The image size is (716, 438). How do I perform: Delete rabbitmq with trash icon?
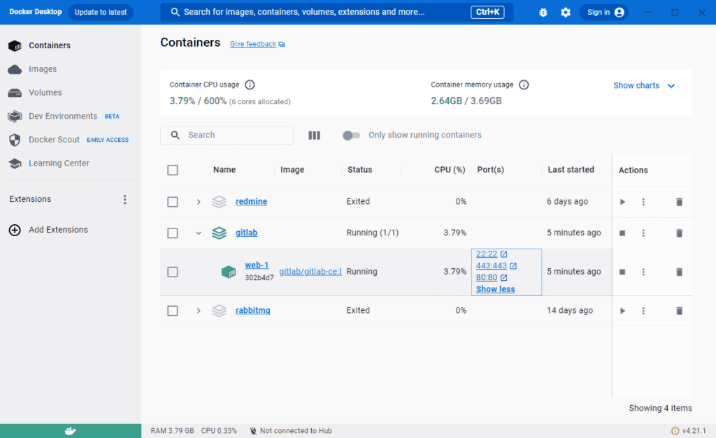point(679,311)
